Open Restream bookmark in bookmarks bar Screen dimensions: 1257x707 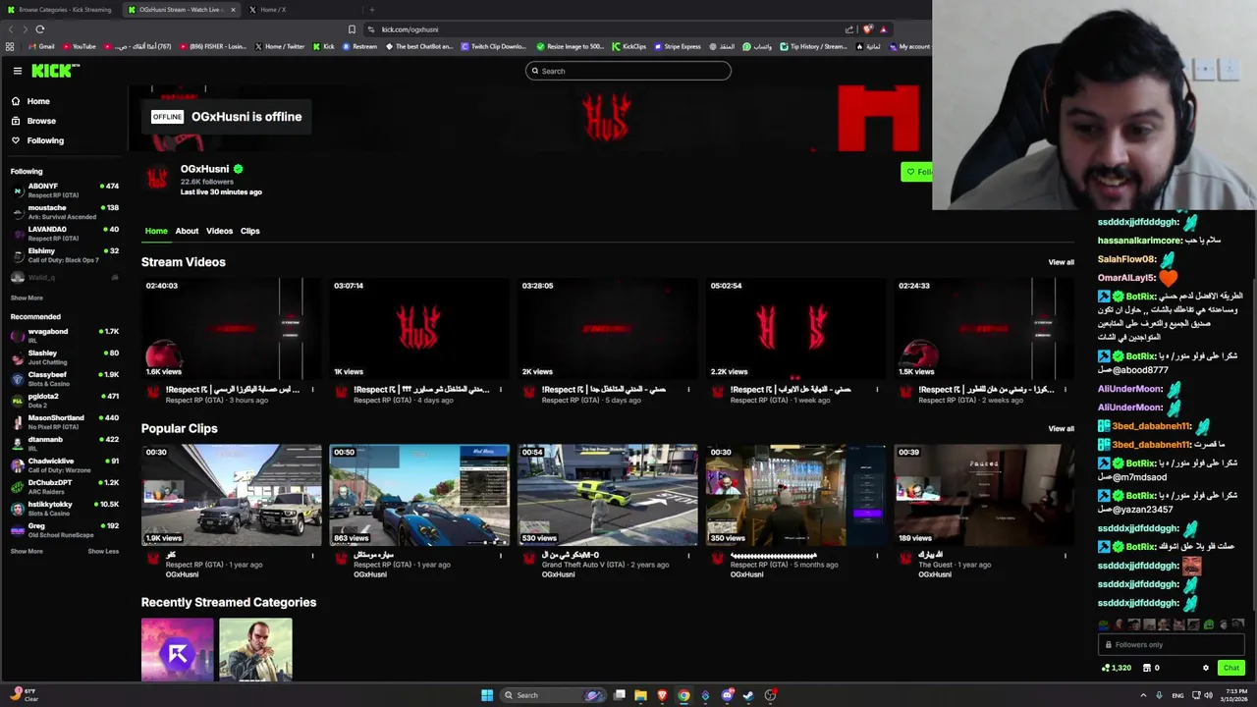click(x=359, y=46)
